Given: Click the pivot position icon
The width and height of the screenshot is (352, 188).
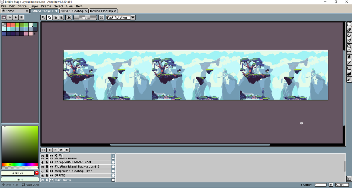Looking at the screenshot, I should tap(101, 18).
